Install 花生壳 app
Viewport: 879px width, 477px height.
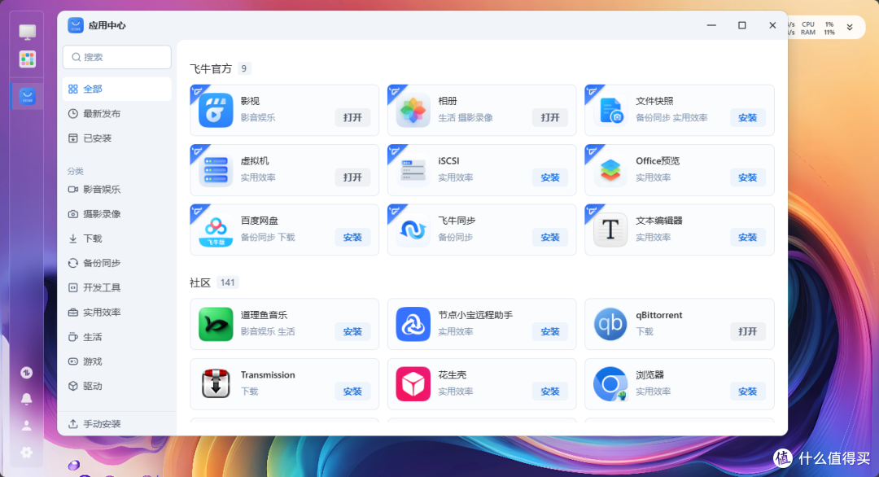[550, 392]
